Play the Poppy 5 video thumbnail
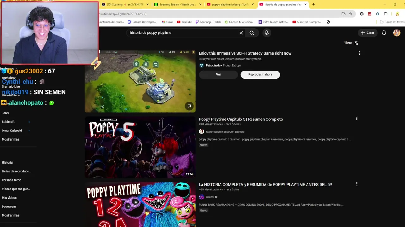405x227 pixels. pyautogui.click(x=140, y=147)
